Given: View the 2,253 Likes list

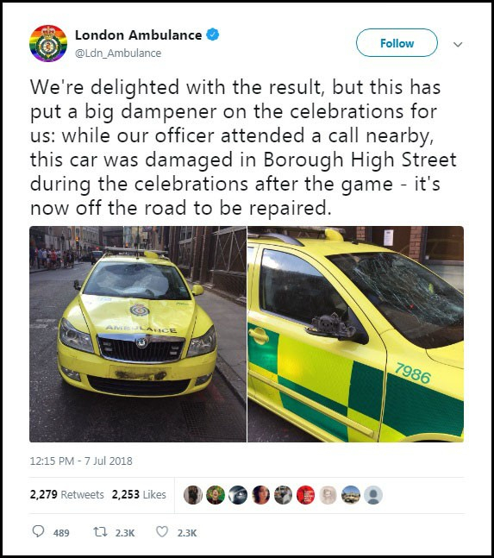Looking at the screenshot, I should (x=139, y=495).
